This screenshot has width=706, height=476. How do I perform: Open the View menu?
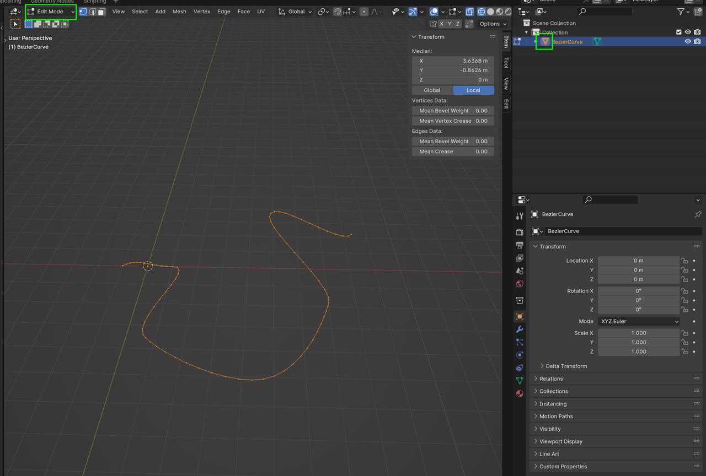coord(119,12)
